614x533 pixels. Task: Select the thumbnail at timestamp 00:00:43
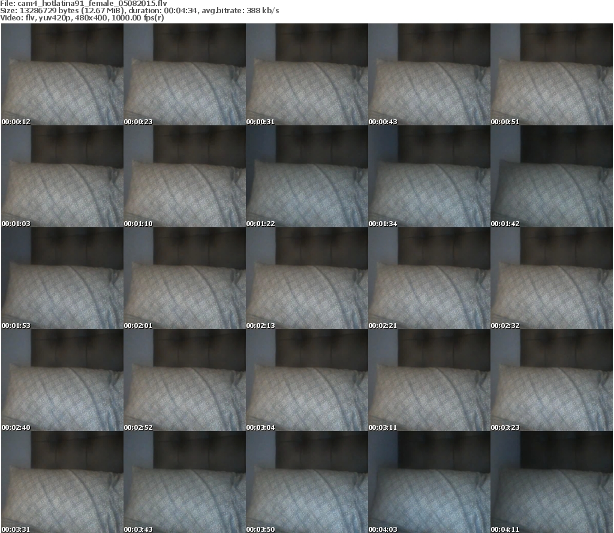click(x=429, y=74)
